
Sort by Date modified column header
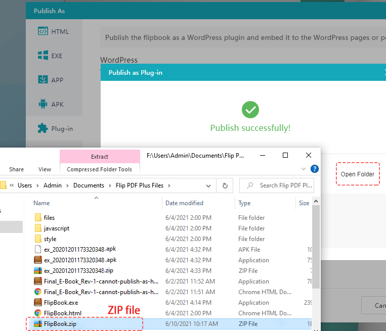pos(184,203)
